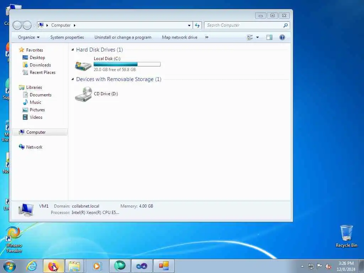Open System properties from the toolbar
This screenshot has height=273, width=364.
(x=67, y=37)
